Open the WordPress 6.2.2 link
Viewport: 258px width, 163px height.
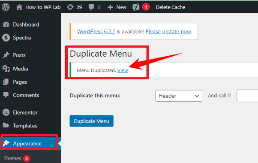[x=96, y=31]
